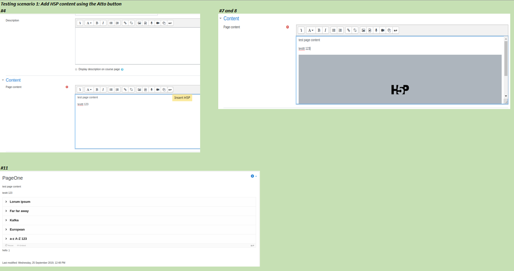This screenshot has height=271, width=514.
Task: Click inside the empty Description text area
Action: point(138,45)
